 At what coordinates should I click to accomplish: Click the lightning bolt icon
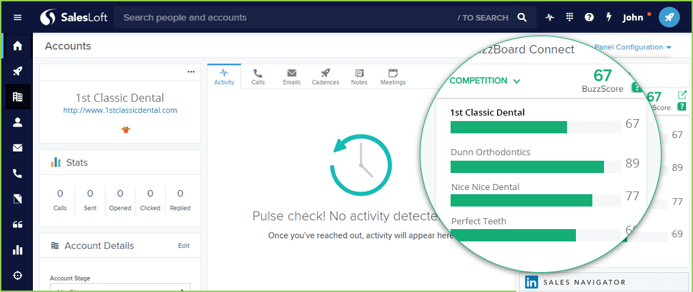click(609, 17)
